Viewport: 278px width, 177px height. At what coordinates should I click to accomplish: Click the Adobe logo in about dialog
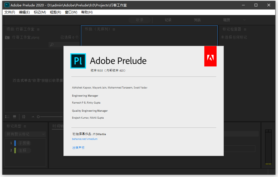click(x=210, y=56)
